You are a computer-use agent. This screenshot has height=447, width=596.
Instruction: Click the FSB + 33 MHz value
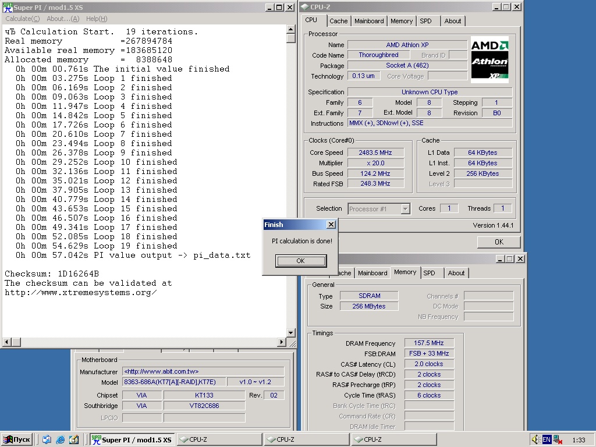point(429,353)
